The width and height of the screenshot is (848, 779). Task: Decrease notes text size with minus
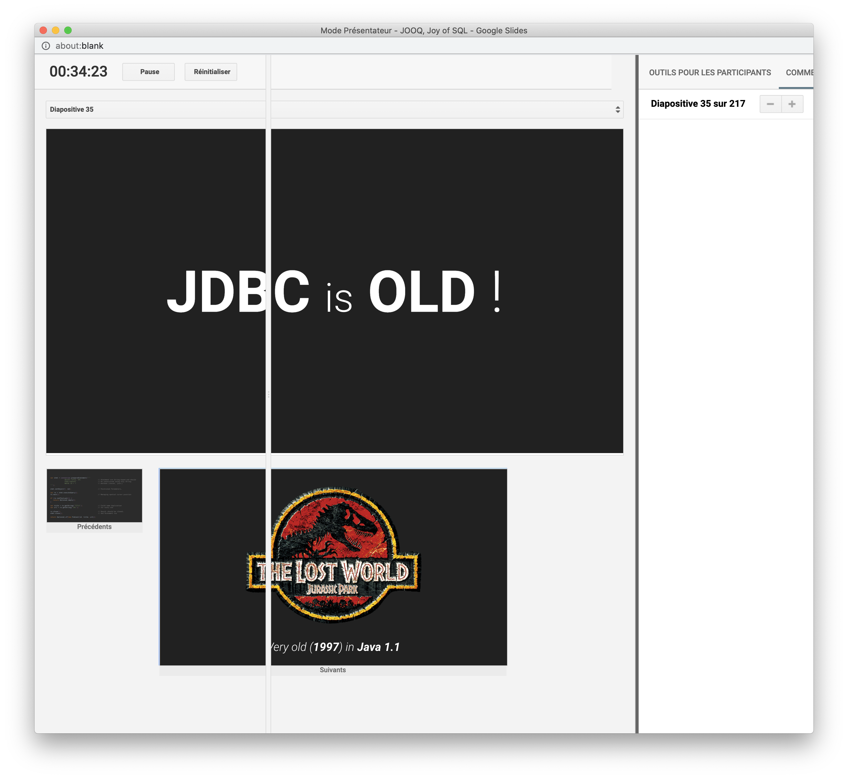pyautogui.click(x=770, y=104)
